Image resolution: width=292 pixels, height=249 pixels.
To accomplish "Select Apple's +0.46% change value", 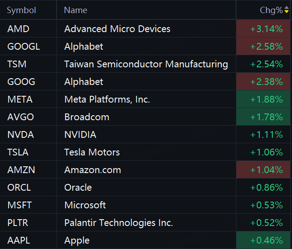I will click(x=266, y=240).
